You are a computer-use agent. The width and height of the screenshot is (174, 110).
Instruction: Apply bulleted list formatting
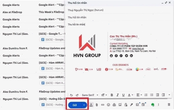tap(152, 95)
